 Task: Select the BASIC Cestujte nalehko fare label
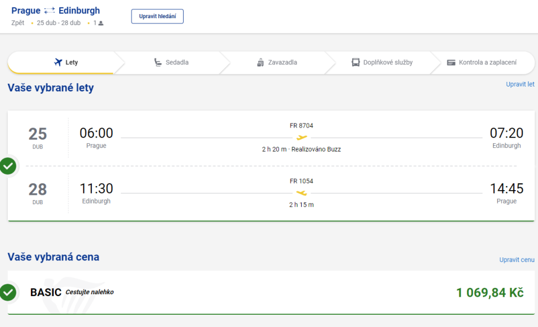(71, 292)
